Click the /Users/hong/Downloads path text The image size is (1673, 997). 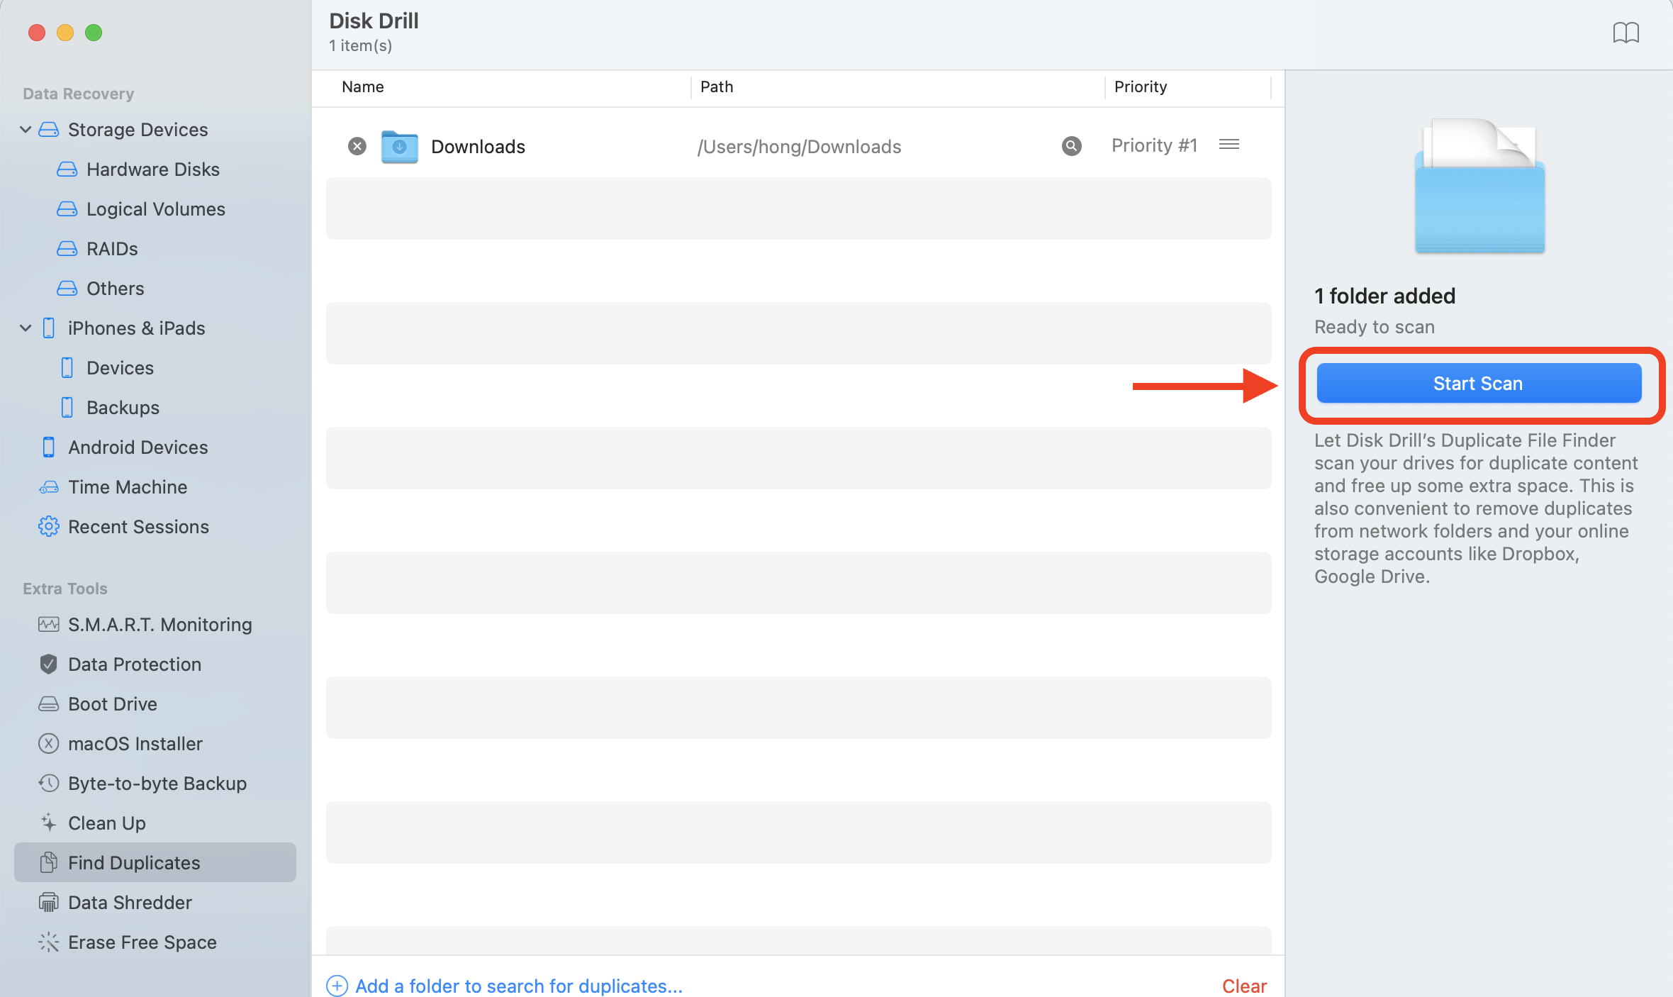pyautogui.click(x=800, y=147)
